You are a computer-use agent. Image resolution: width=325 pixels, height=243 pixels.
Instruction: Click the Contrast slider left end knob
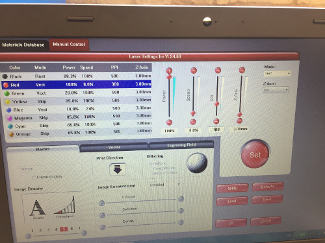click(101, 203)
